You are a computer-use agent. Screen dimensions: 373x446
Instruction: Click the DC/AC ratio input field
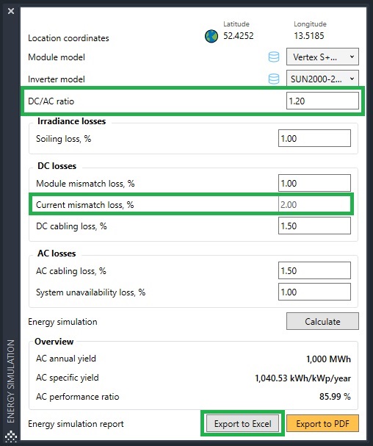coord(322,101)
